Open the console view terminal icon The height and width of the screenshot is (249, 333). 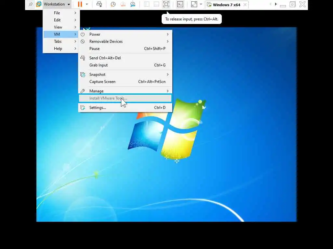pos(180,4)
